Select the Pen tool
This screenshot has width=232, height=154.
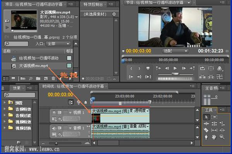(206, 137)
